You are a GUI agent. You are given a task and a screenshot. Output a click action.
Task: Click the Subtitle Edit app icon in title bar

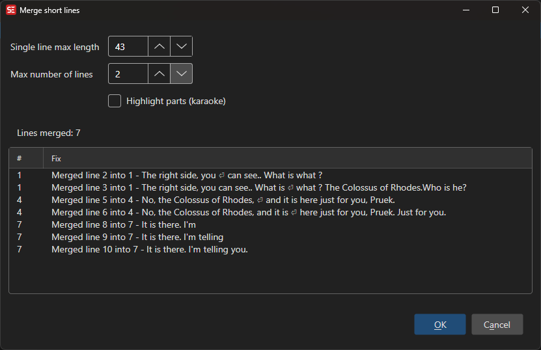tap(11, 10)
